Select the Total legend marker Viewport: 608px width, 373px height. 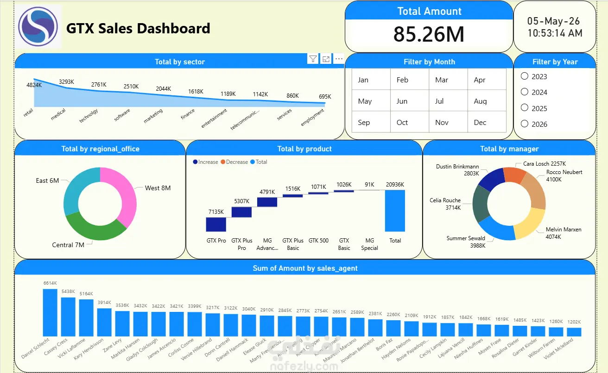coord(253,162)
